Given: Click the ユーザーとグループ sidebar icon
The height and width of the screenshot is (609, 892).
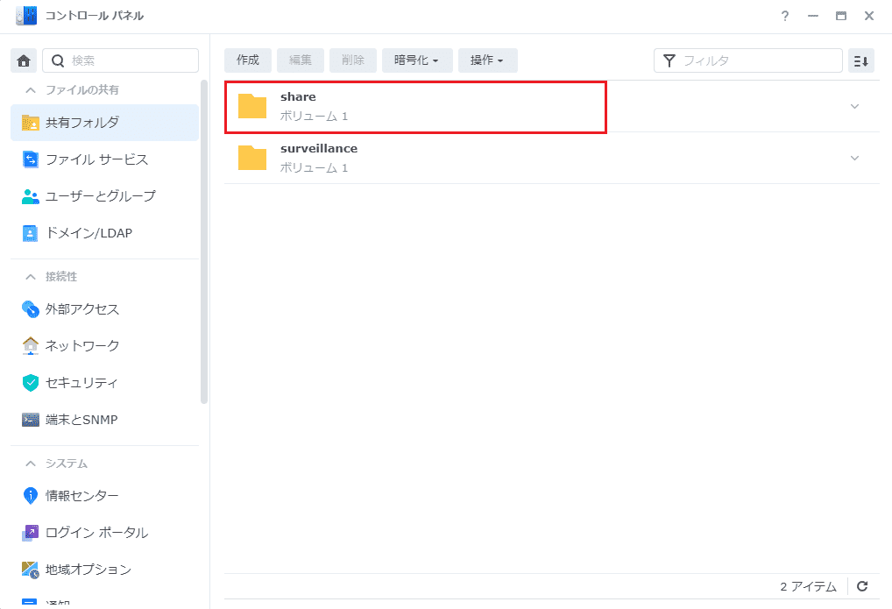Looking at the screenshot, I should pyautogui.click(x=30, y=196).
